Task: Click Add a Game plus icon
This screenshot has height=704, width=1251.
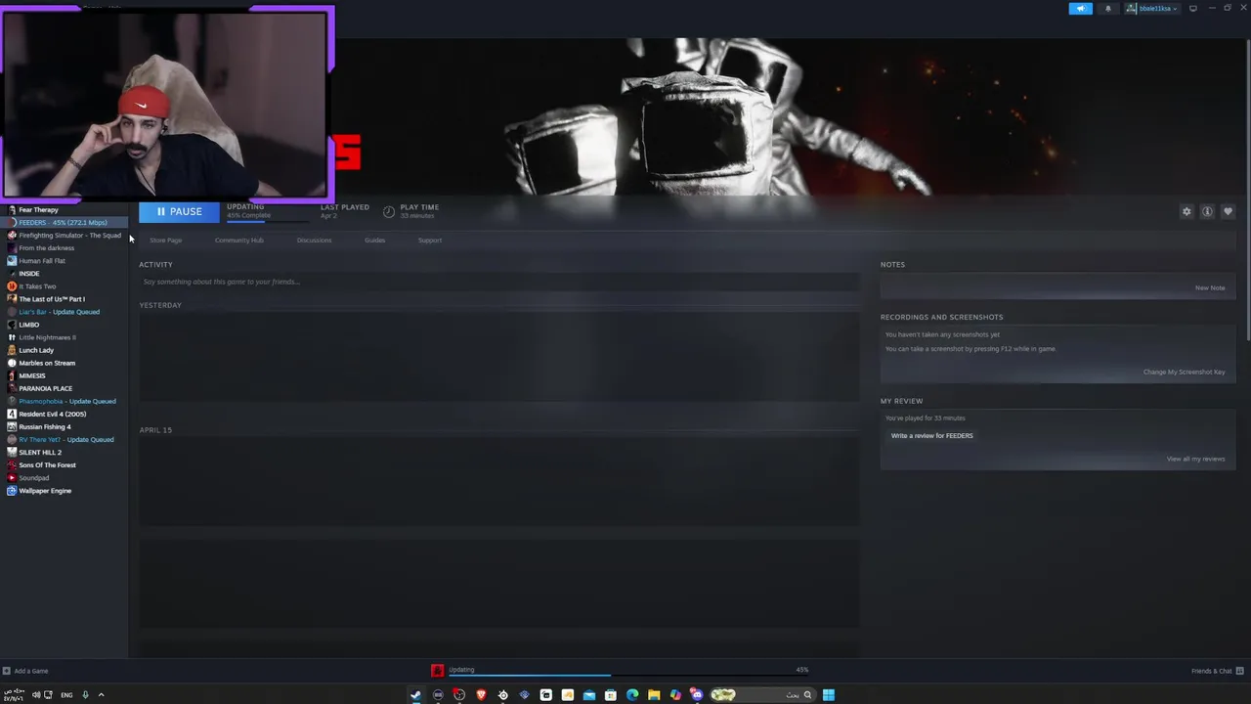Action: click(7, 671)
